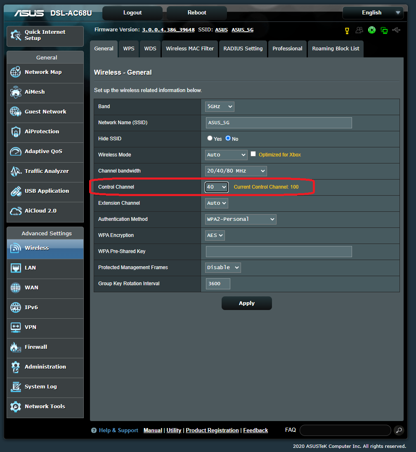
Task: Click the Firewall flame icon
Action: [16, 347]
